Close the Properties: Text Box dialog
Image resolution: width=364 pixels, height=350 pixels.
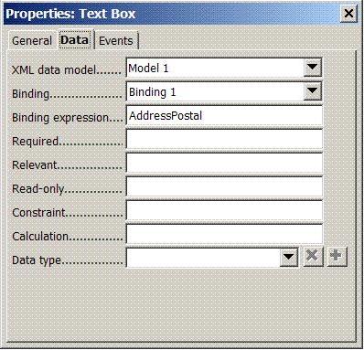(348, 14)
